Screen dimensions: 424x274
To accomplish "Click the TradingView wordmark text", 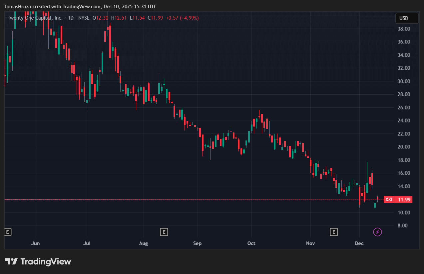I will [x=46, y=262].
